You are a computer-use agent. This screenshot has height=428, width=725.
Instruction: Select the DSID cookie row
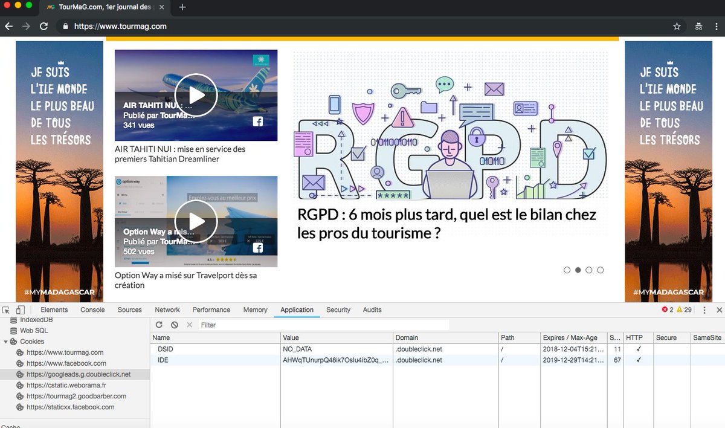coord(437,349)
